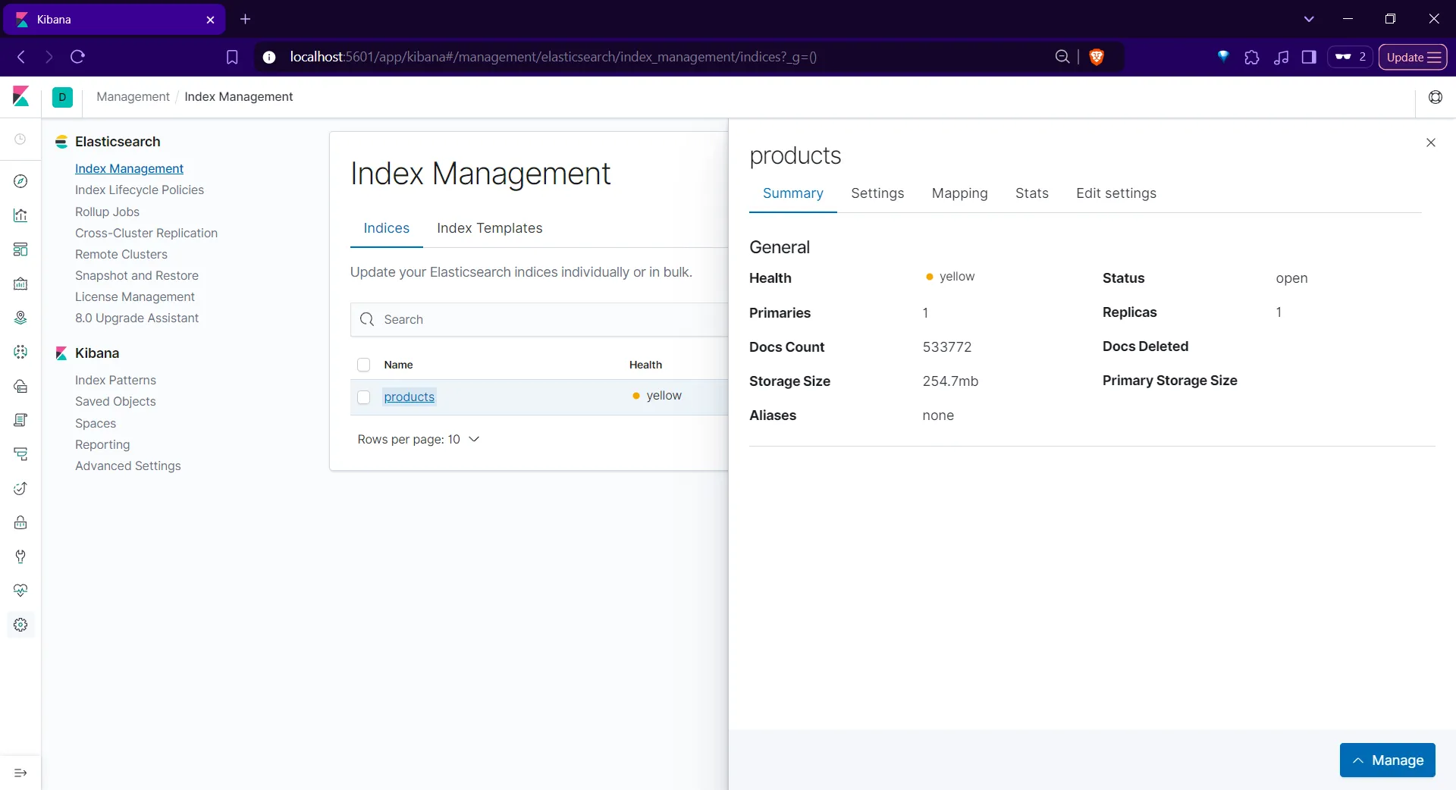
Task: Click Management breadcrumb
Action: (x=133, y=96)
